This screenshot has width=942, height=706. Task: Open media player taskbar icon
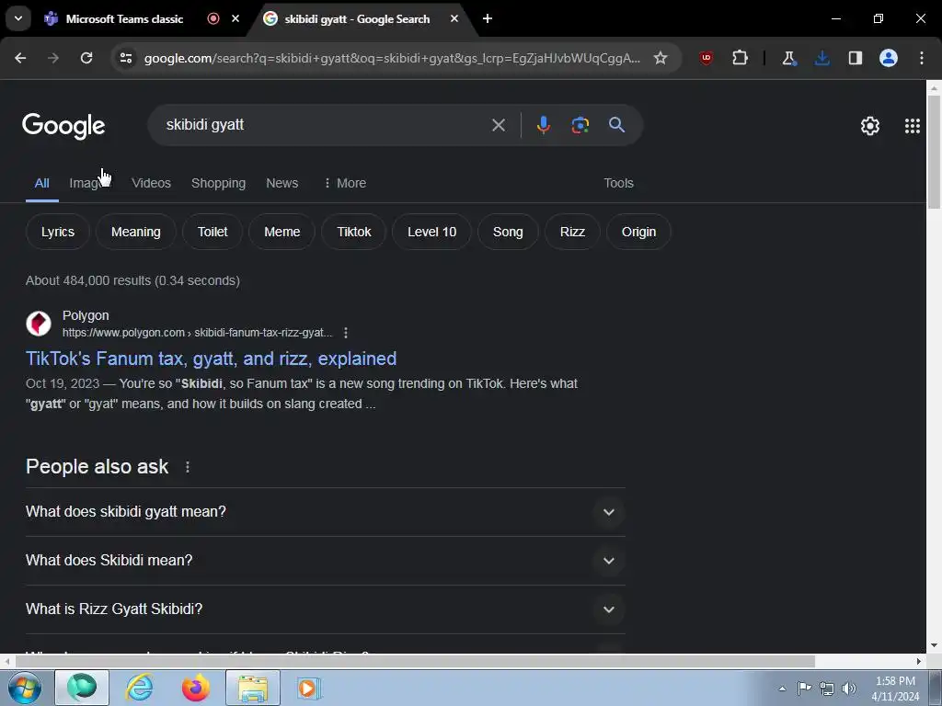pos(309,688)
